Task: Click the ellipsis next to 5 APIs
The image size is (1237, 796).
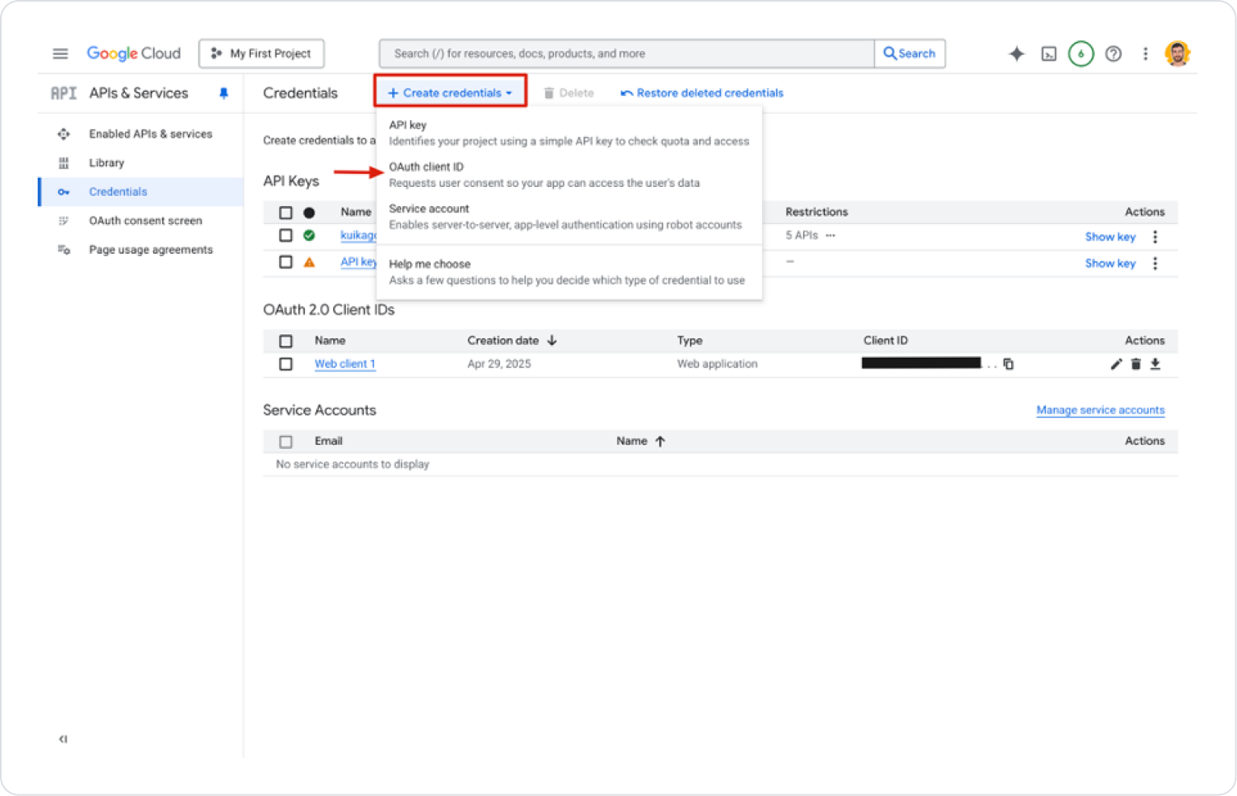Action: click(x=831, y=235)
